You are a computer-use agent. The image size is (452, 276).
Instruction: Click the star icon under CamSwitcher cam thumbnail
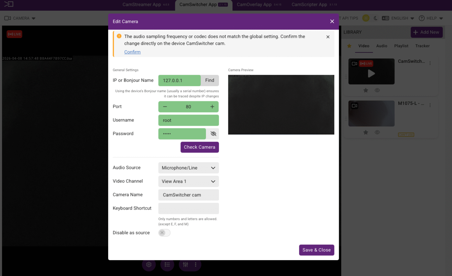[x=366, y=90]
